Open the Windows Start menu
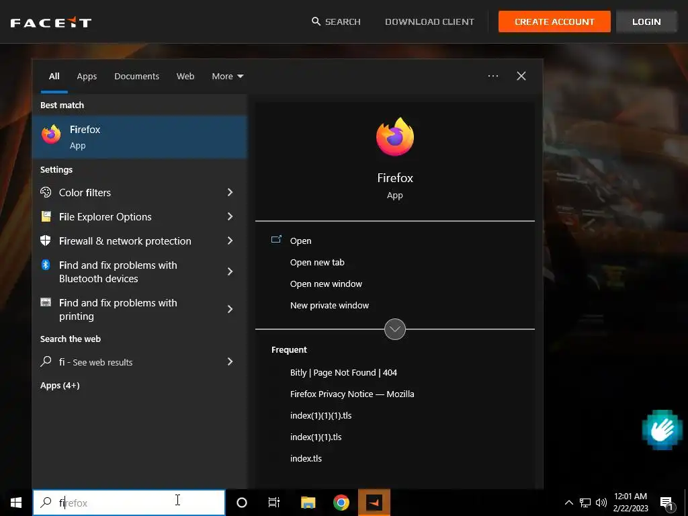 click(x=16, y=503)
